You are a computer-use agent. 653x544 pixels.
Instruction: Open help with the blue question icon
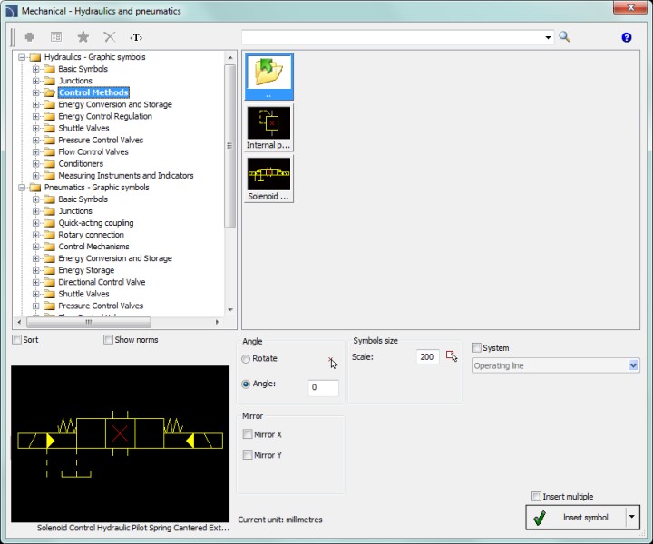tap(626, 37)
